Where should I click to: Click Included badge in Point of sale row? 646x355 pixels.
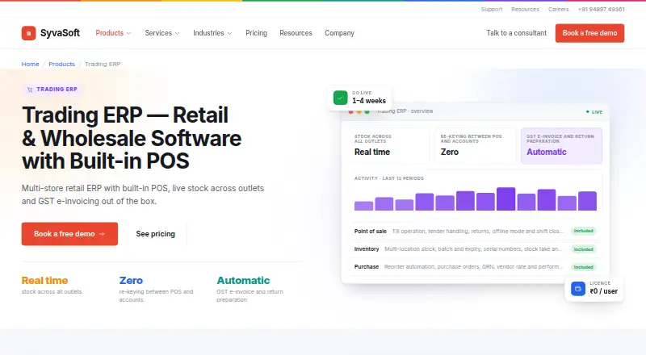583,231
